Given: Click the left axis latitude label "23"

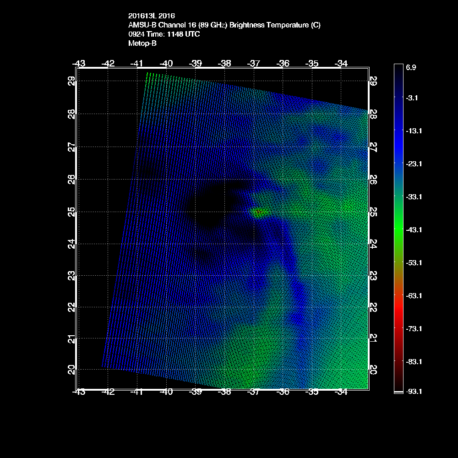Looking at the screenshot, I should 71,275.
